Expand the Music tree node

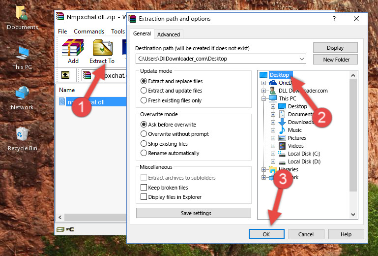[x=273, y=130]
